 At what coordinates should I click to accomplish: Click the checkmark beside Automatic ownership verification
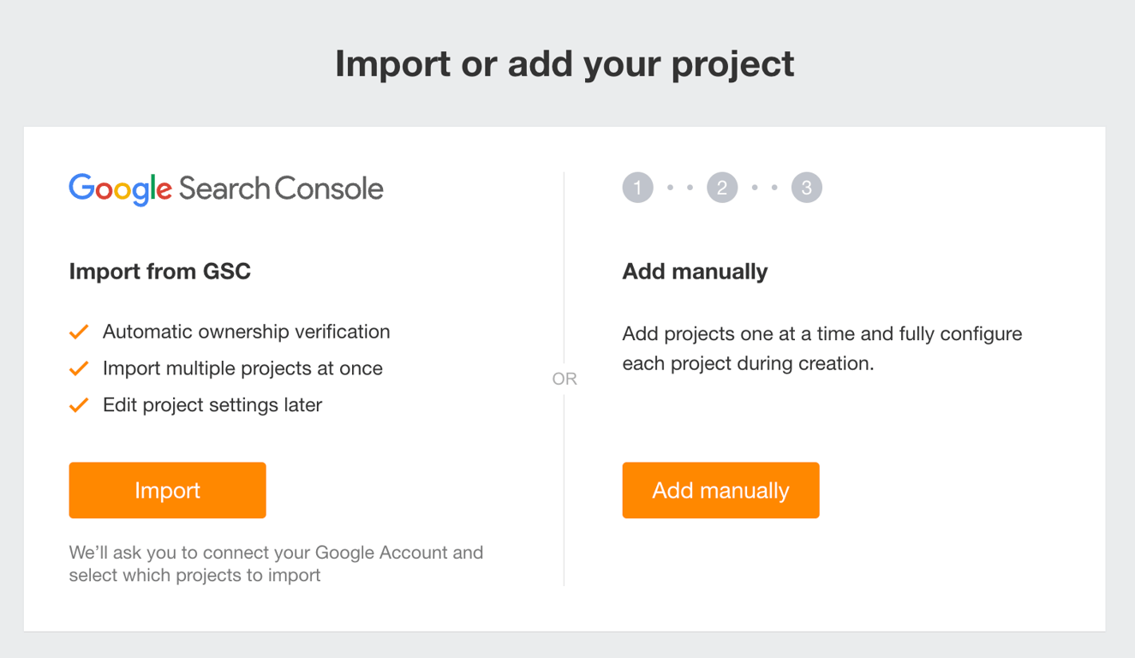(x=79, y=331)
